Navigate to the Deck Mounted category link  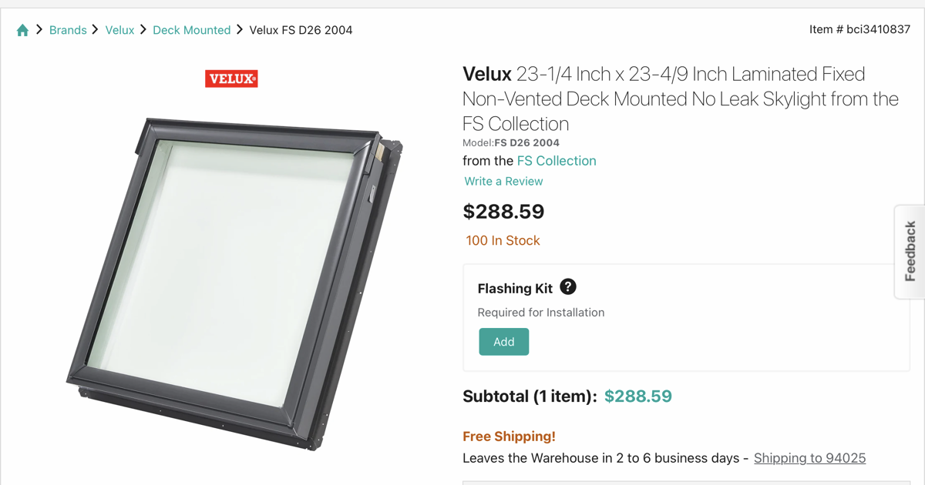[191, 29]
